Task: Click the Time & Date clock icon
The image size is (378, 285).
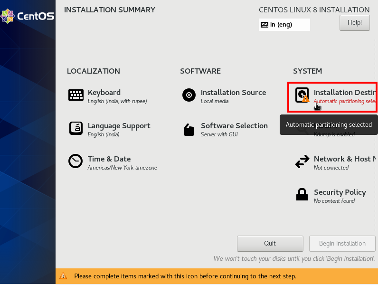Action: [x=76, y=161]
